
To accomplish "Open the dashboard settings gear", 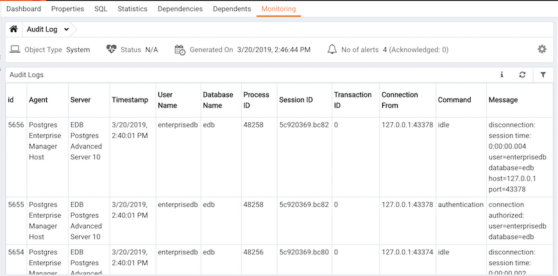I will tap(541, 49).
